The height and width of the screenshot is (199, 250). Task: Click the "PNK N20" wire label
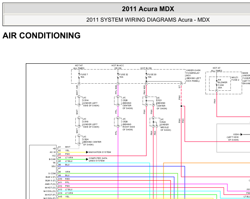[x=144, y=90]
